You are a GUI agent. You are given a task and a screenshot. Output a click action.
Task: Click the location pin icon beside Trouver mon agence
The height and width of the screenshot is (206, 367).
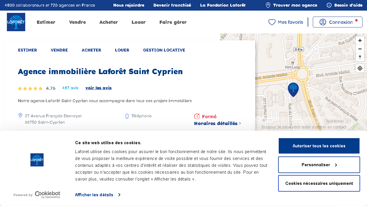pos(268,5)
